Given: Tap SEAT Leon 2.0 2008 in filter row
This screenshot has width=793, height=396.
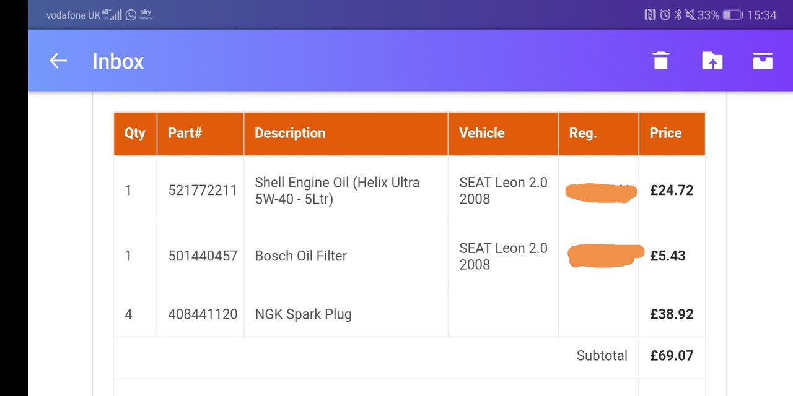Looking at the screenshot, I should point(503,256).
